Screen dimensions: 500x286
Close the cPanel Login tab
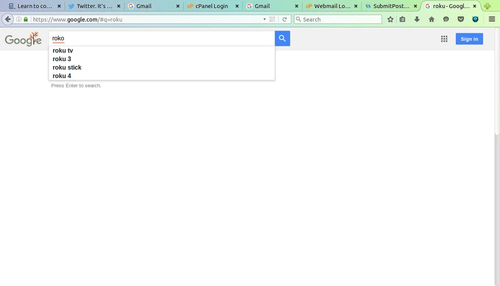point(237,6)
